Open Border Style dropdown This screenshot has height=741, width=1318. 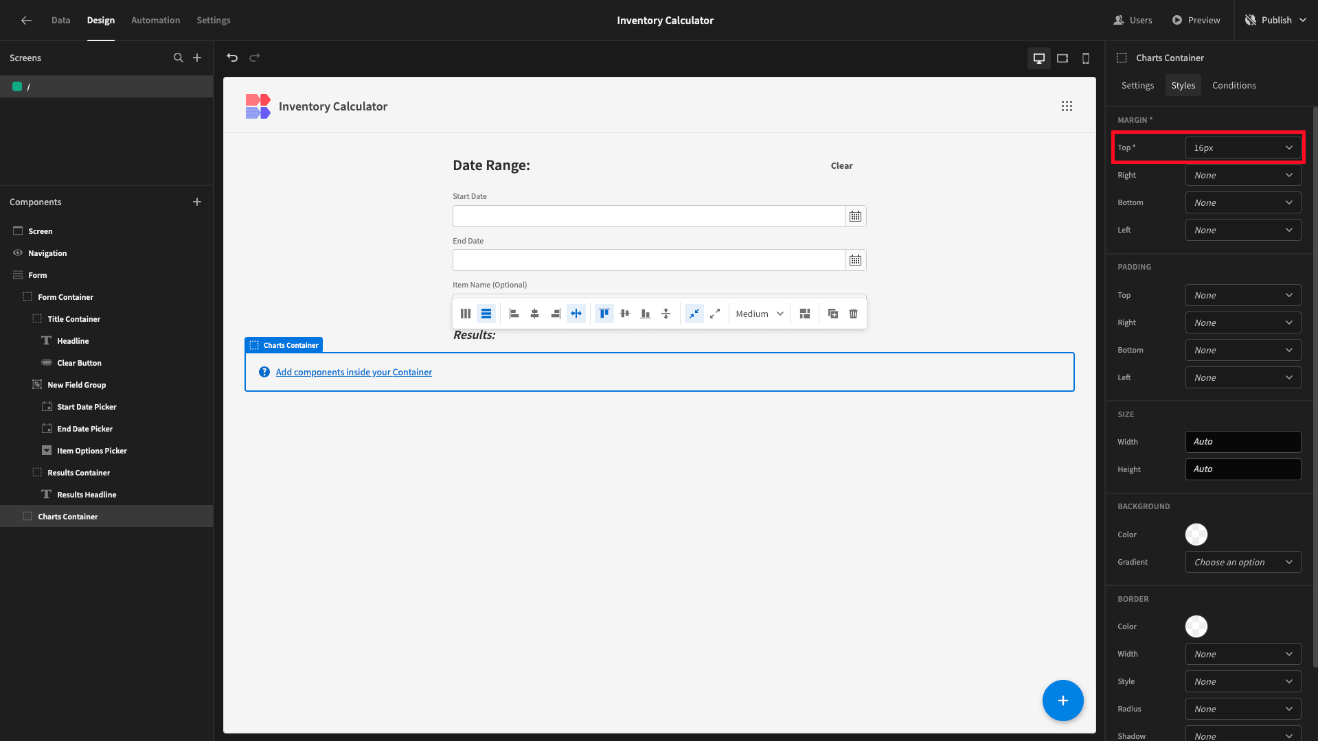[1243, 681]
